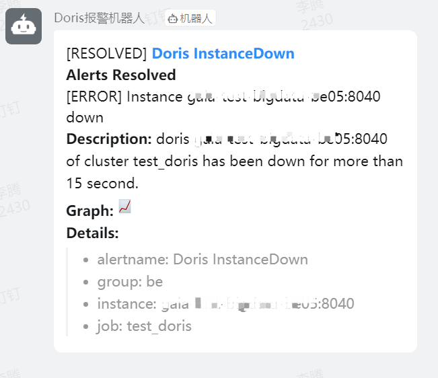Select the line job: test_doris
The width and height of the screenshot is (438, 378).
(144, 326)
